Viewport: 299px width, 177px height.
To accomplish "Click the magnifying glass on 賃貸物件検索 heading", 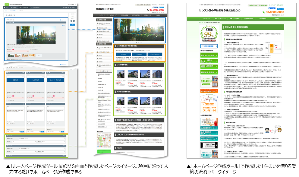I will [97, 19].
